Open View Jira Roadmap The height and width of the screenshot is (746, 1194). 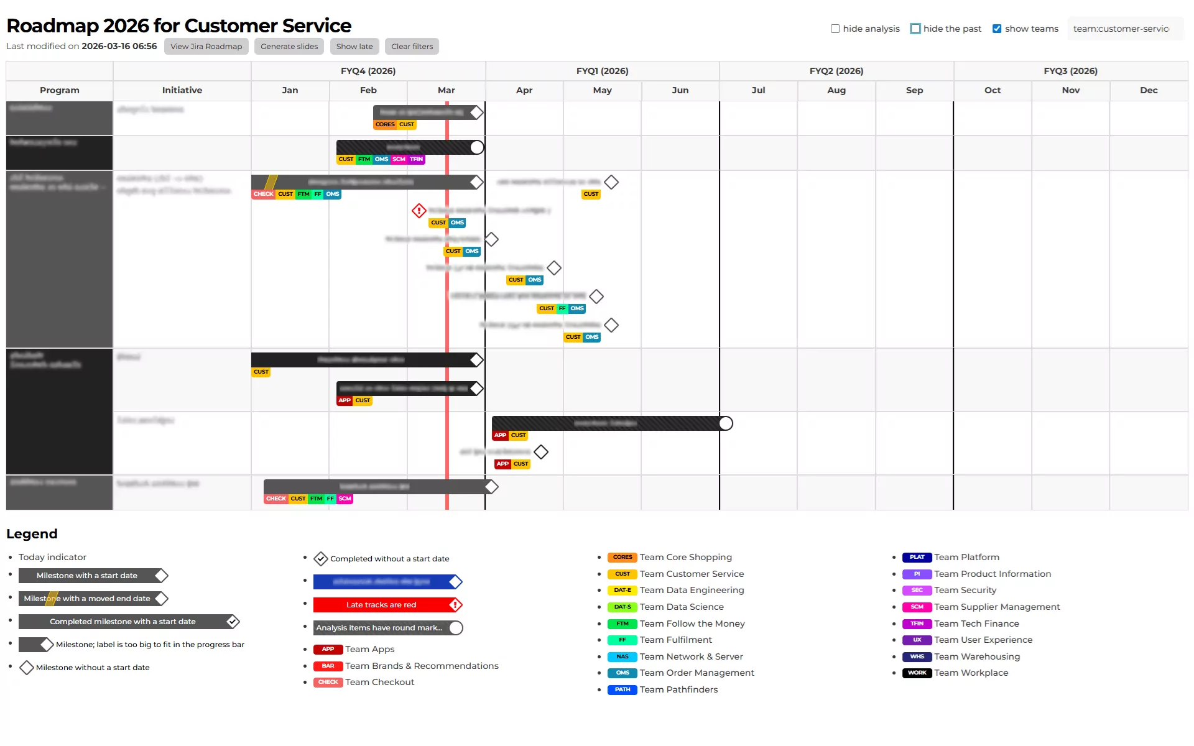pyautogui.click(x=206, y=47)
